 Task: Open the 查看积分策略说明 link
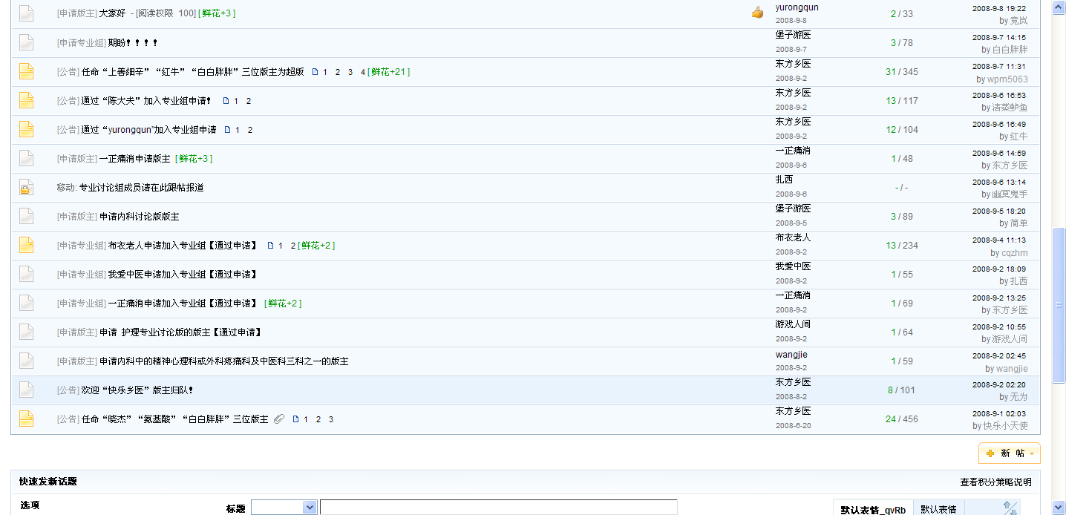pos(995,482)
